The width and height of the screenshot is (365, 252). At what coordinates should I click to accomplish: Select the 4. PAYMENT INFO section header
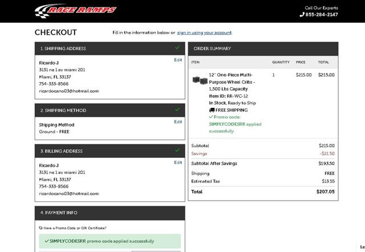pyautogui.click(x=110, y=213)
